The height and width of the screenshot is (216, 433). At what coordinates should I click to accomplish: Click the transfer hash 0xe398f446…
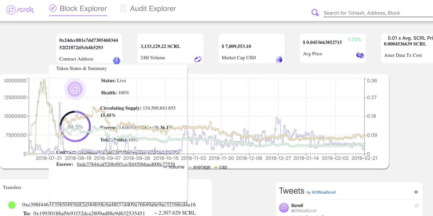pos(109,205)
